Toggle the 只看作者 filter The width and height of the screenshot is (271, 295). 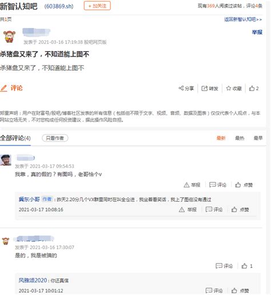click(x=55, y=138)
